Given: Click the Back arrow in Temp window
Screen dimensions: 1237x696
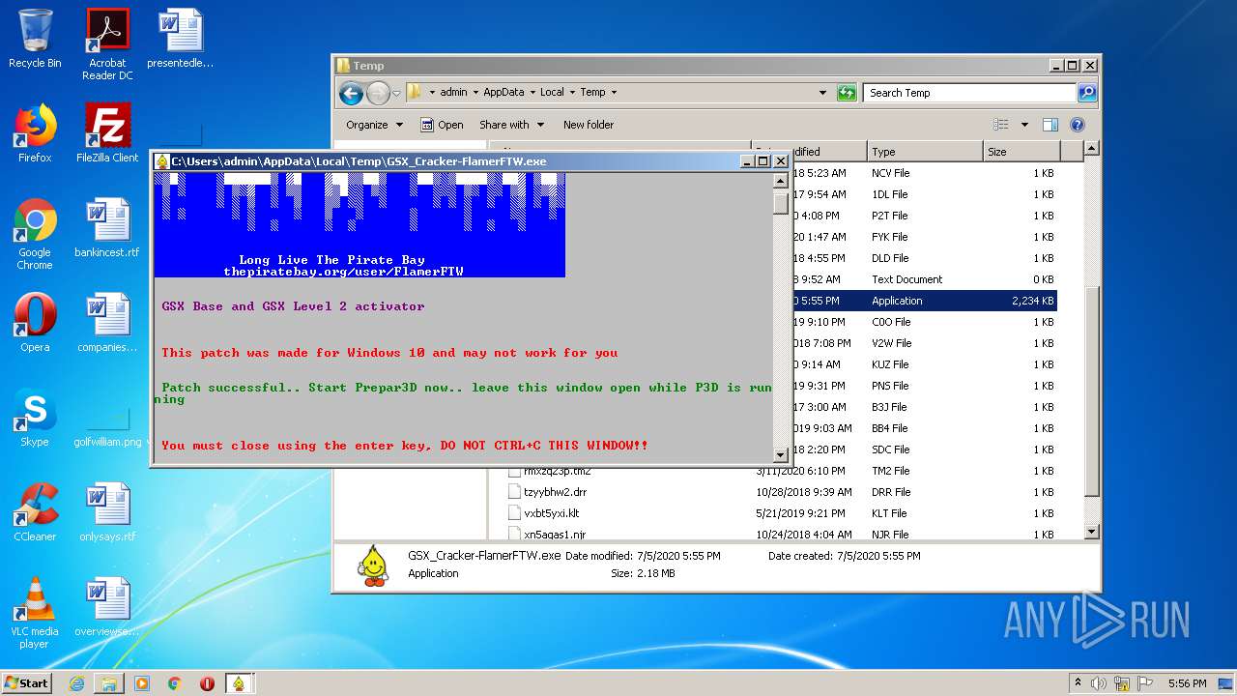Looking at the screenshot, I should point(351,93).
